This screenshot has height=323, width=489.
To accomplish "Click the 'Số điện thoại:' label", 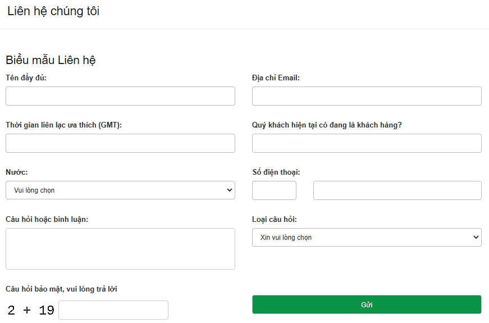I will 276,172.
